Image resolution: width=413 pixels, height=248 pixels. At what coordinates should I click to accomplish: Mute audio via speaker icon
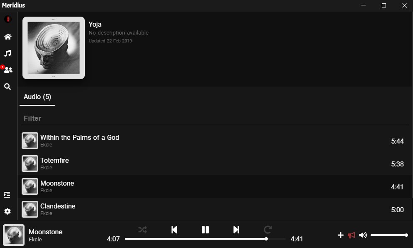tap(363, 235)
